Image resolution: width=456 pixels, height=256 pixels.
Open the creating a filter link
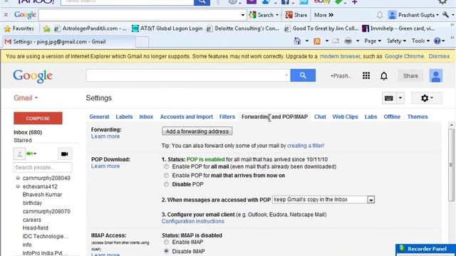(x=306, y=146)
